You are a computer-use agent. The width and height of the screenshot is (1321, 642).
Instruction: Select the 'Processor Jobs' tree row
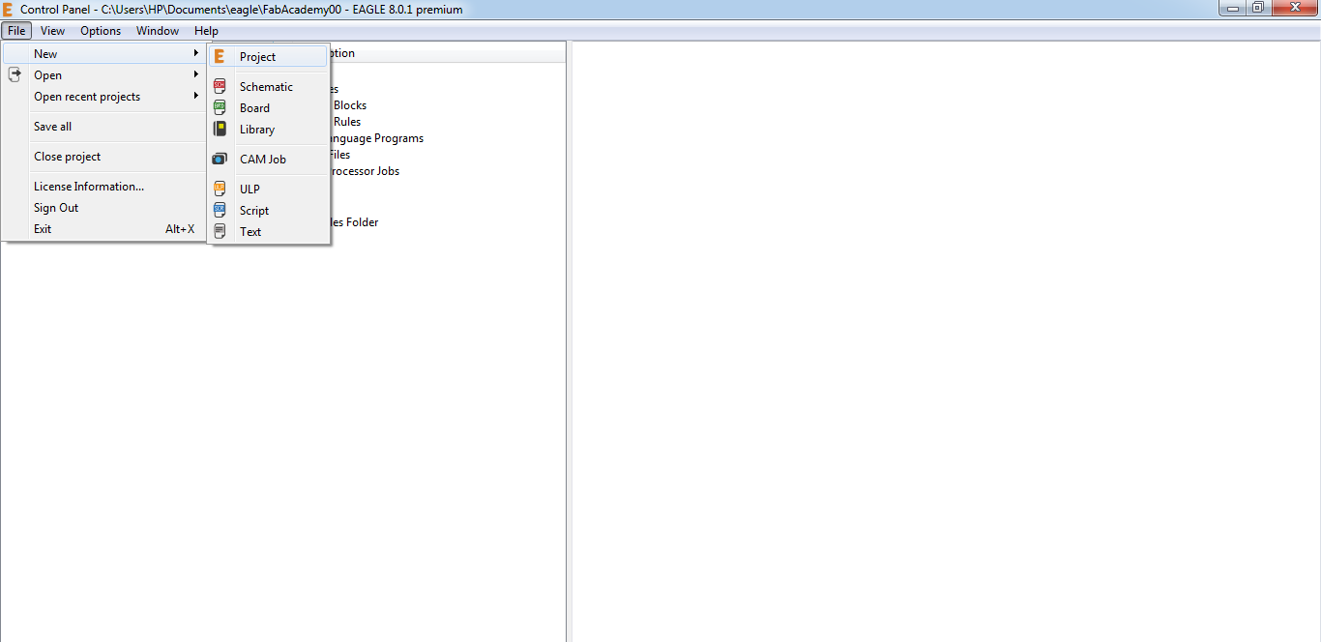coord(365,171)
